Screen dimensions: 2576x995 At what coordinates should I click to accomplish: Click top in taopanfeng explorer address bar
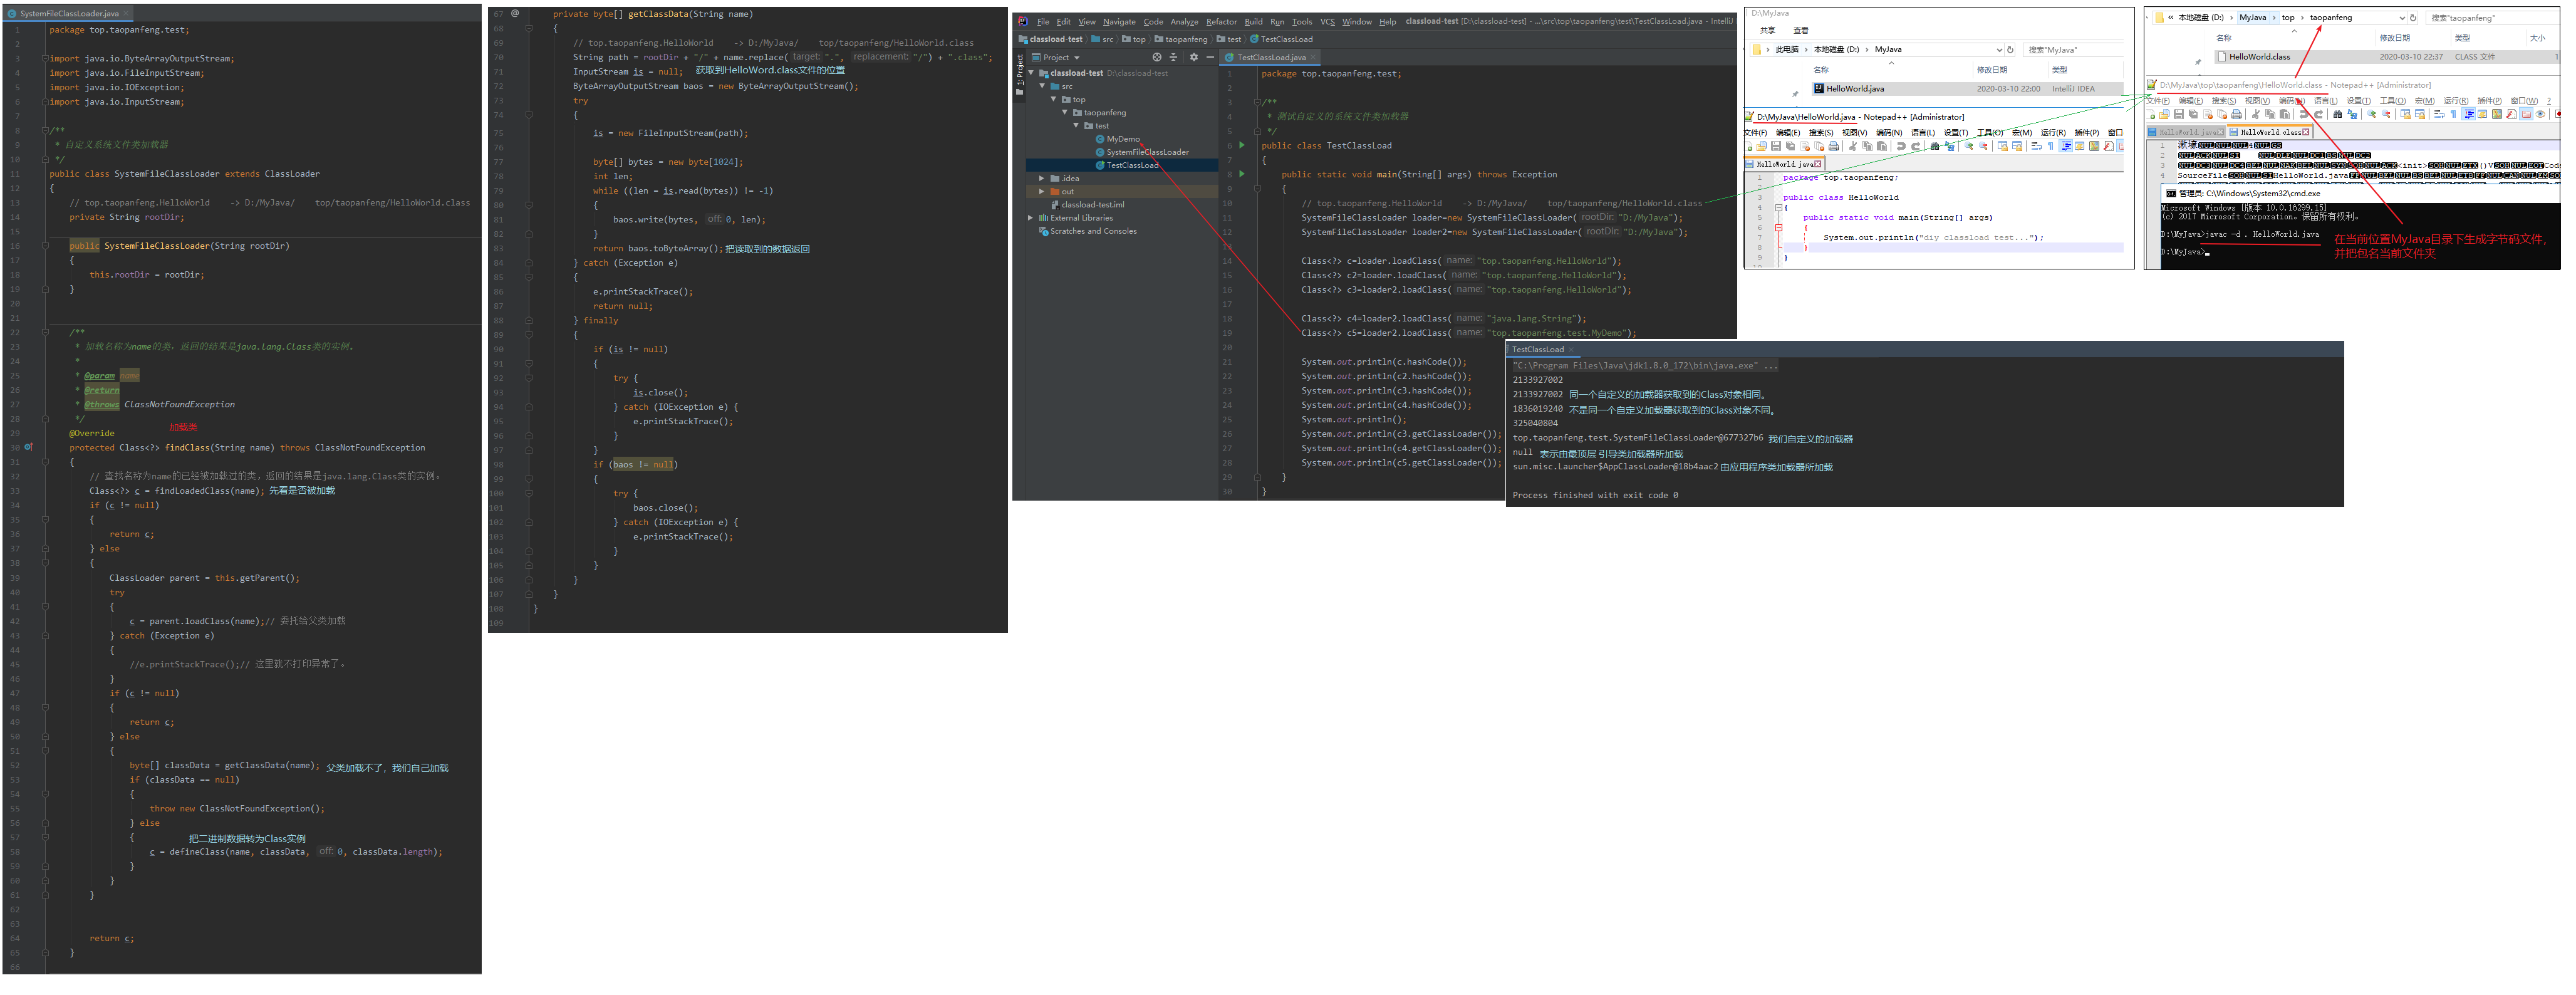coord(2288,17)
